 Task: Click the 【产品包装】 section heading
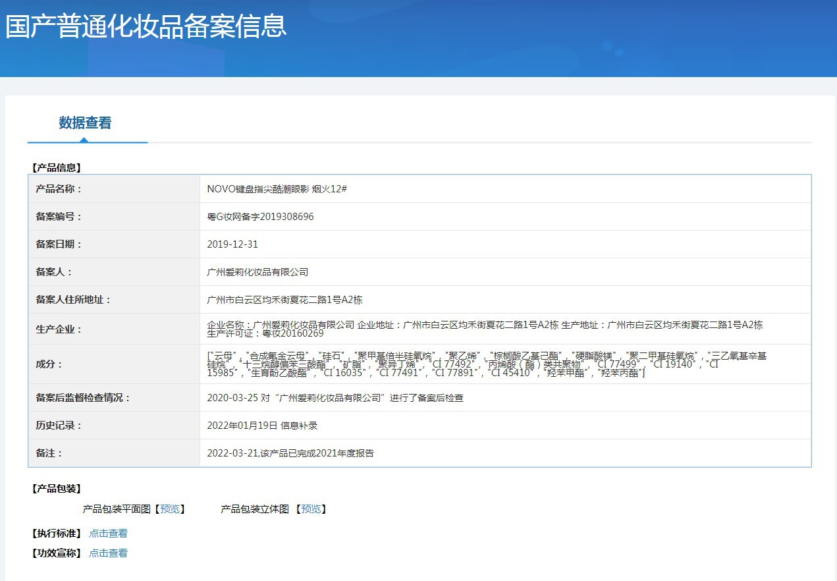point(56,489)
